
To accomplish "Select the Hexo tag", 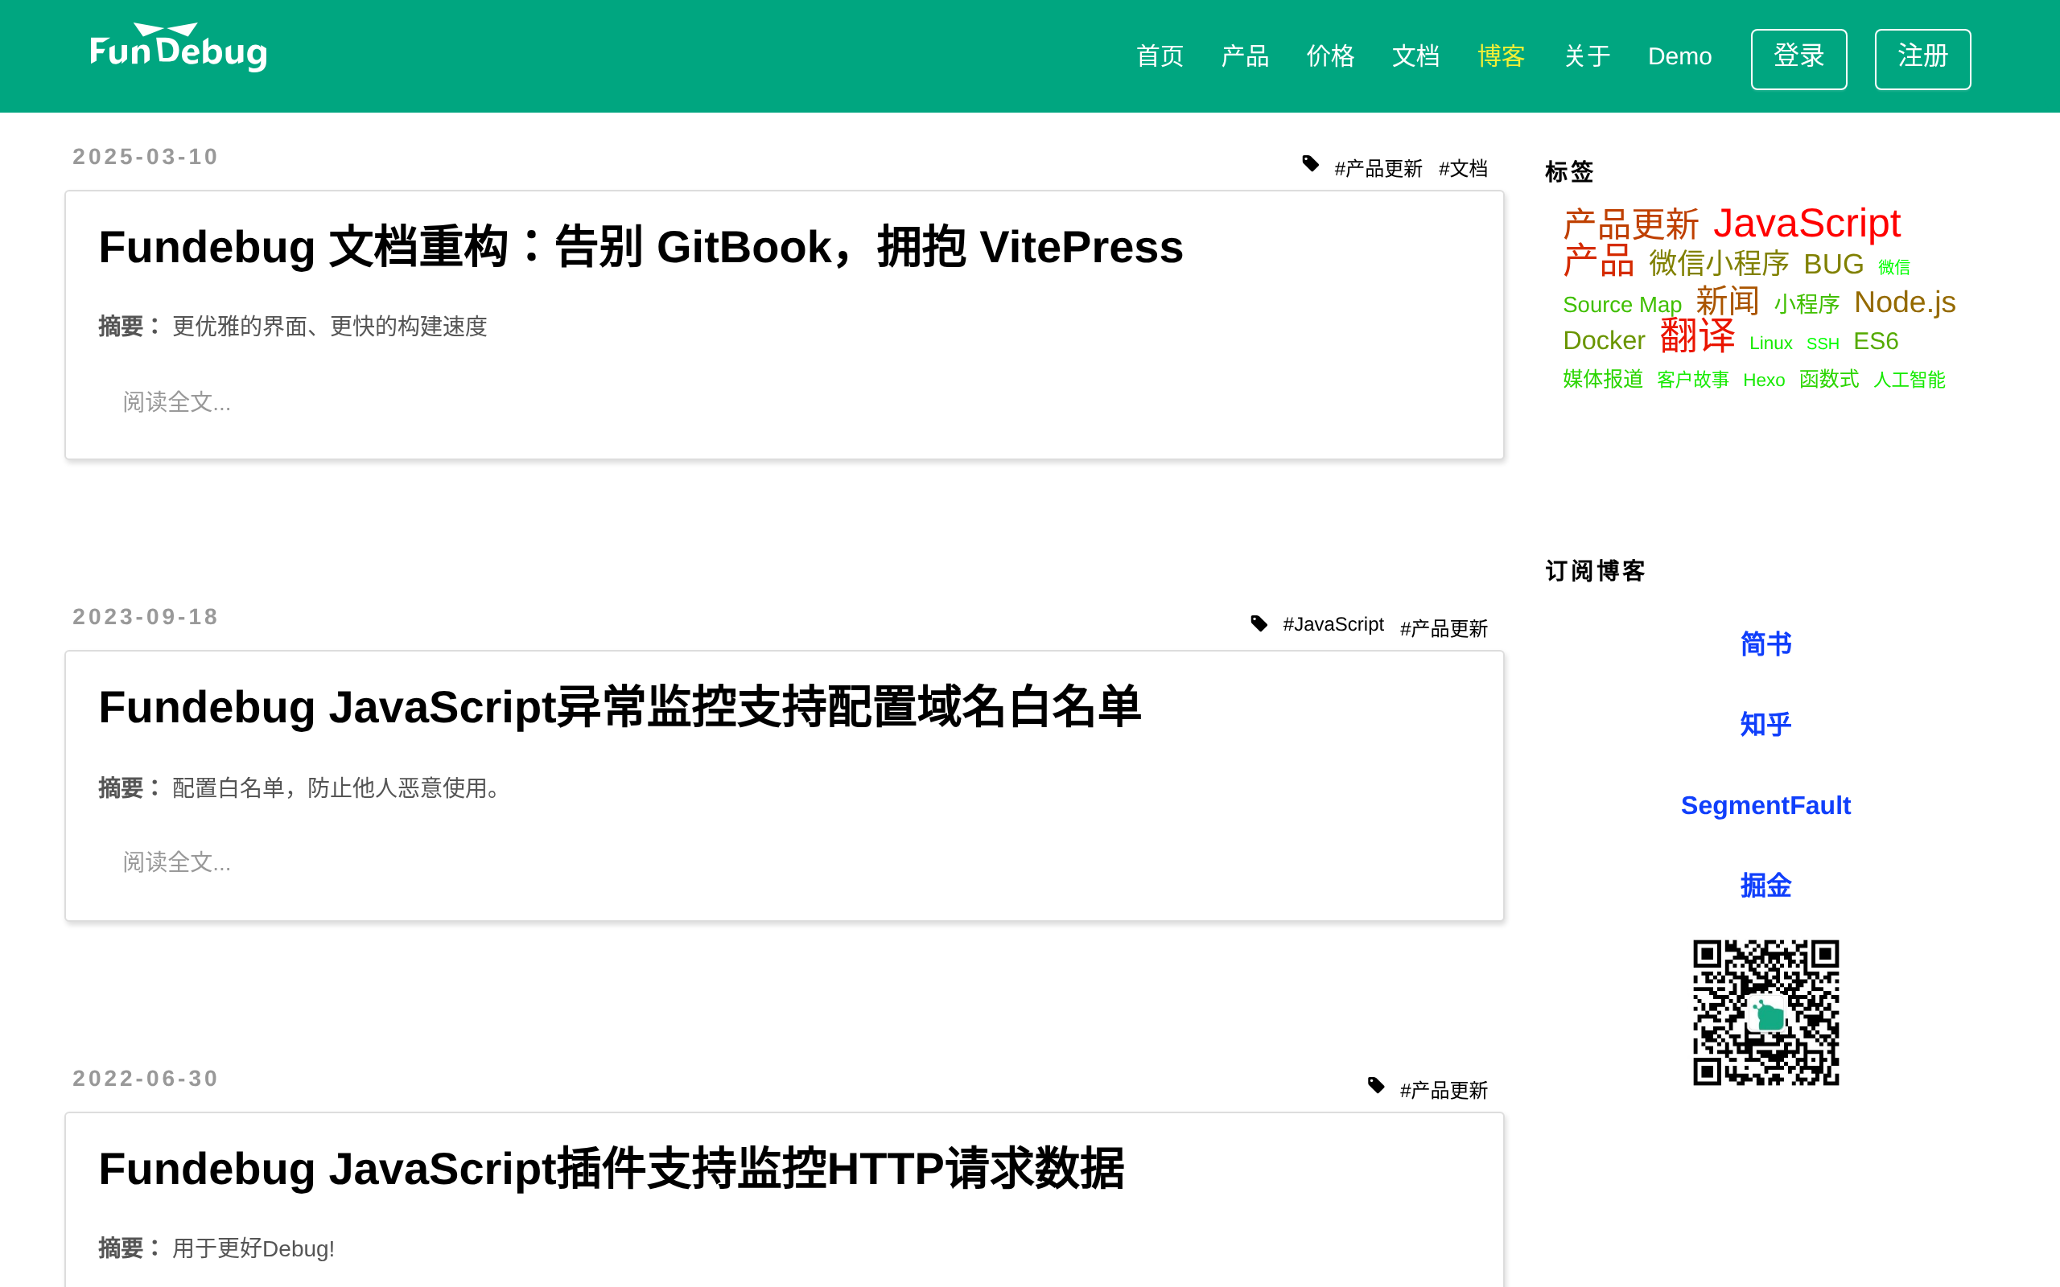I will [1764, 380].
